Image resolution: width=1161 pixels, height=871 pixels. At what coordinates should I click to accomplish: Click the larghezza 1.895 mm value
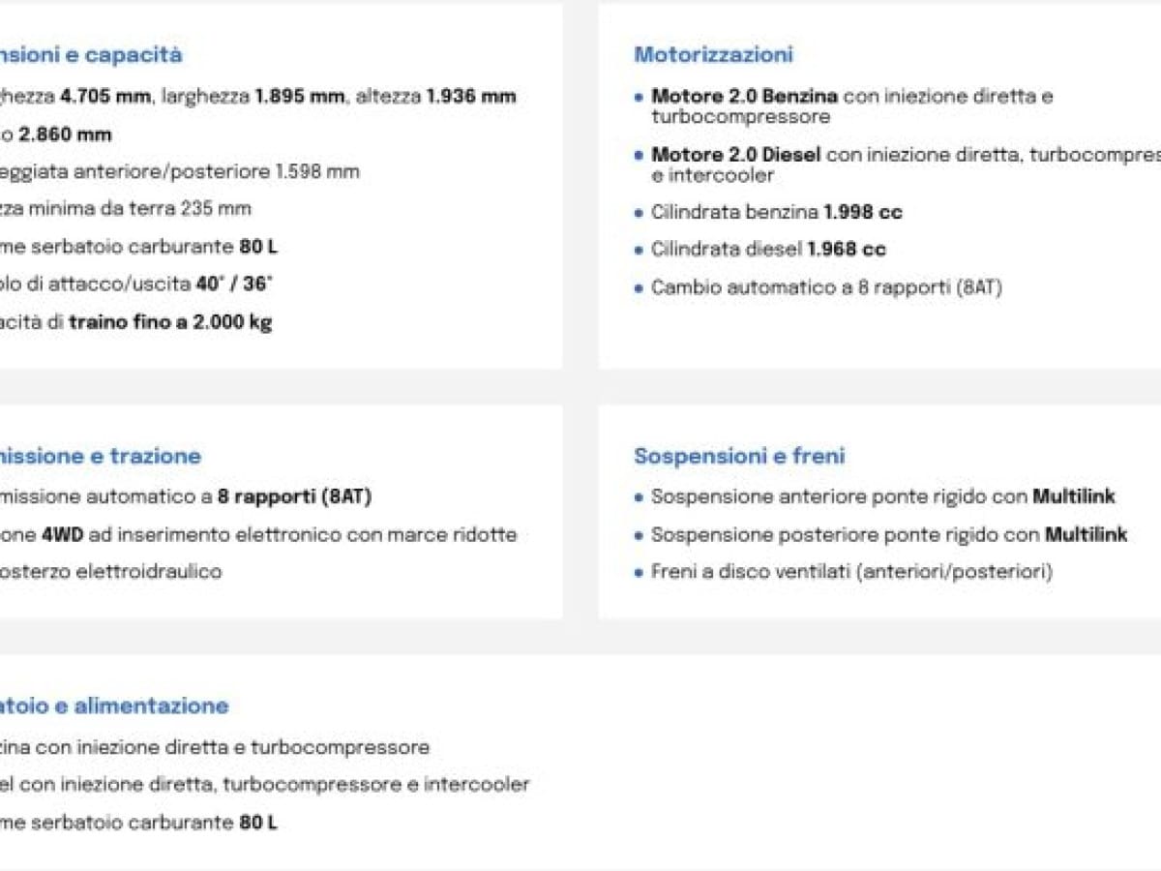[x=299, y=96]
